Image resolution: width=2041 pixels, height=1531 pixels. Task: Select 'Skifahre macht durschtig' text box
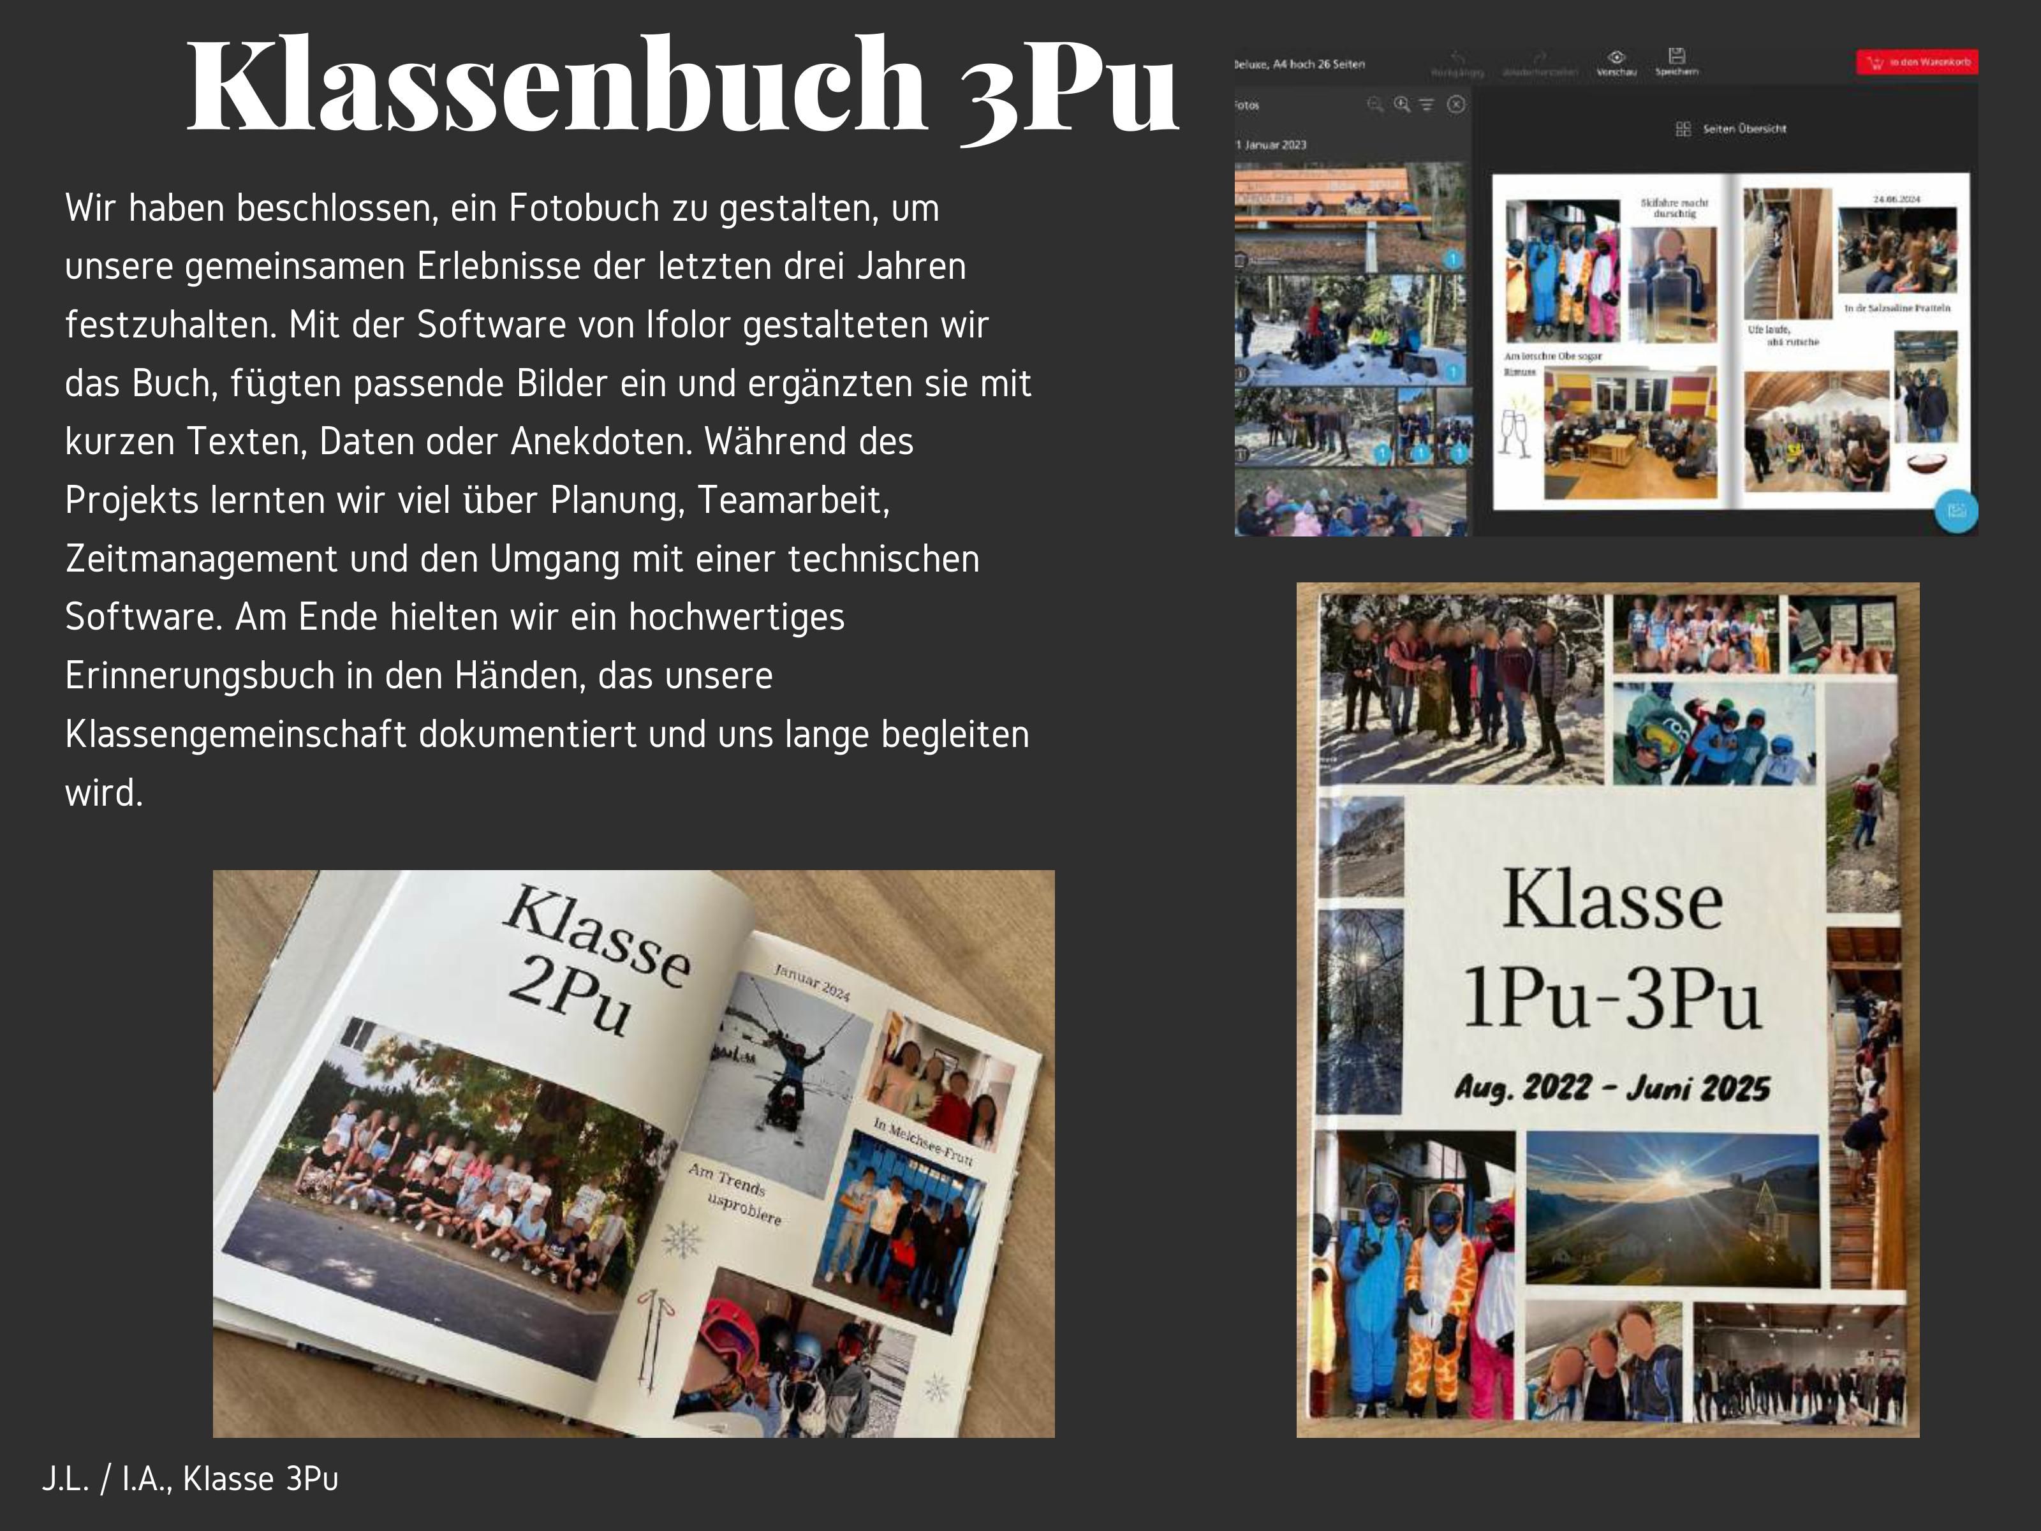click(1675, 207)
